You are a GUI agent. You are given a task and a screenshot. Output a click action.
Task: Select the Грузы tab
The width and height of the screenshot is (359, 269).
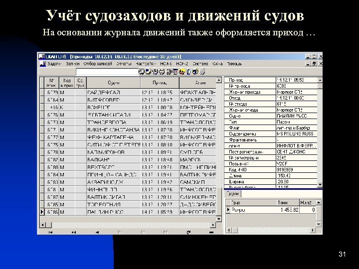[233, 194]
